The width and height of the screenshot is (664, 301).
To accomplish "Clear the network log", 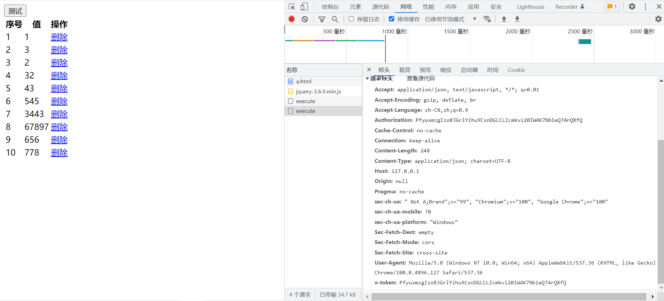I will pyautogui.click(x=305, y=19).
